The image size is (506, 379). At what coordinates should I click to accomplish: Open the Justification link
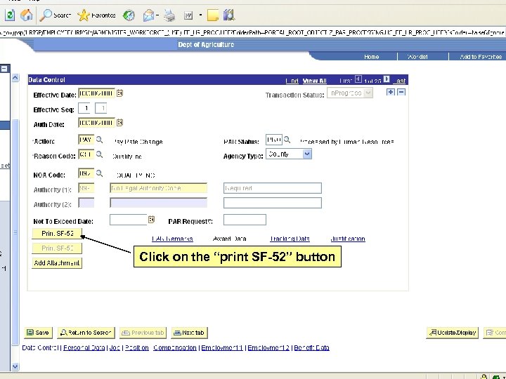click(348, 239)
